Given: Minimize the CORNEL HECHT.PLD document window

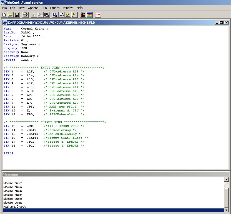Looking at the screenshot, I should (x=217, y=23).
